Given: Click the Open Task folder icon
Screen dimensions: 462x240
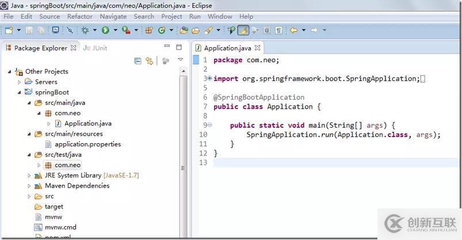Looking at the screenshot, I should [196, 30].
